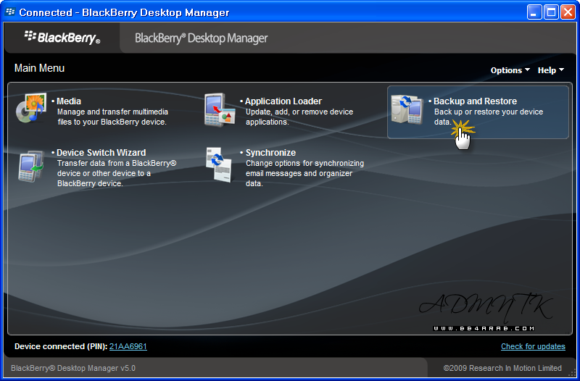Image resolution: width=580 pixels, height=381 pixels.
Task: Close the BlackBerry Desktop Manager window
Action: pyautogui.click(x=568, y=12)
